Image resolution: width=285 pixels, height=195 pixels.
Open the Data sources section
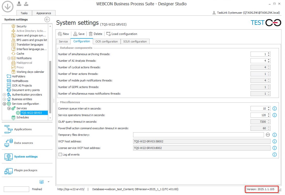pyautogui.click(x=27, y=143)
